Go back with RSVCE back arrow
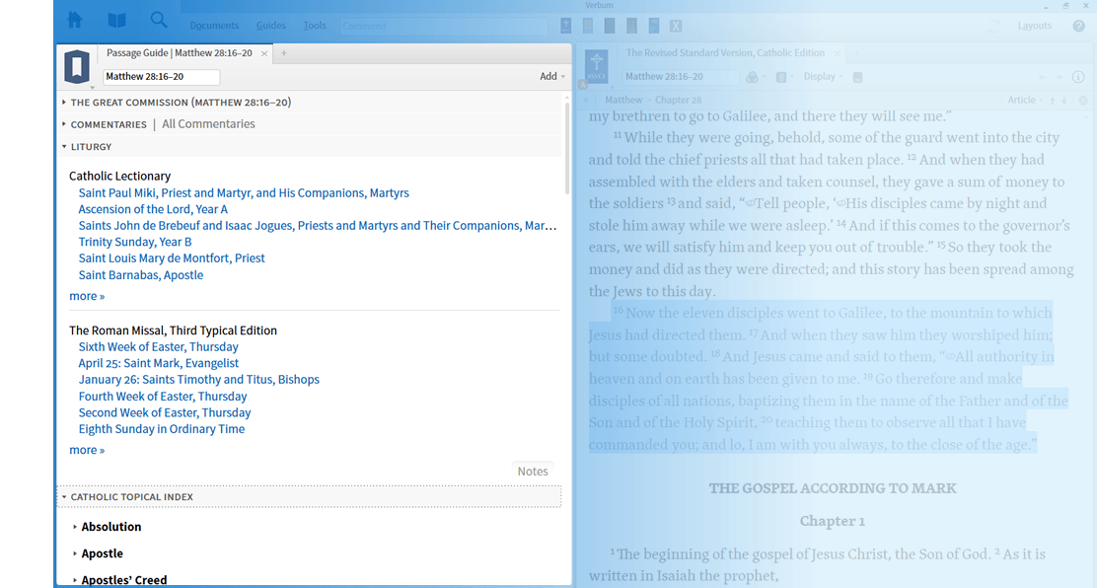This screenshot has width=1097, height=588. pos(1043,77)
